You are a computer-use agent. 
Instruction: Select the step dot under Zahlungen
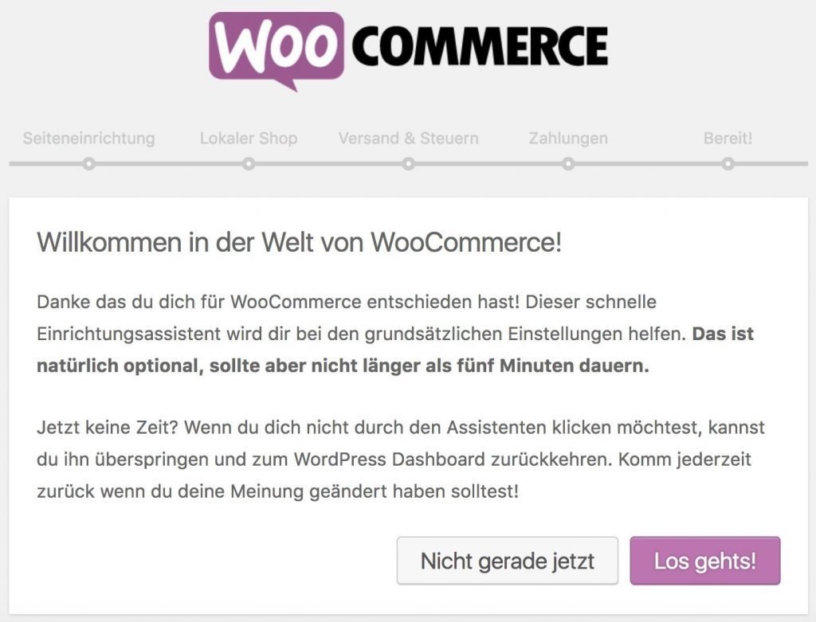coord(568,164)
